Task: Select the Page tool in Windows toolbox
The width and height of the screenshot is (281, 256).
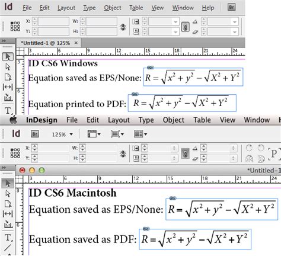Action: coord(8,77)
